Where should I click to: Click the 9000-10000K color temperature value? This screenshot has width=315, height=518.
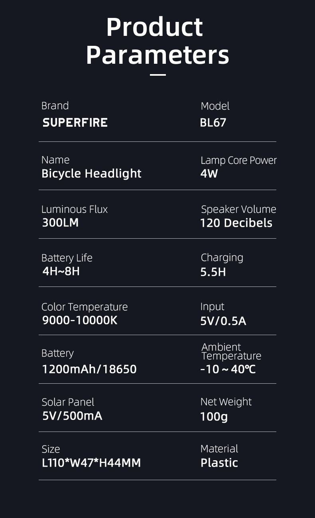point(80,320)
